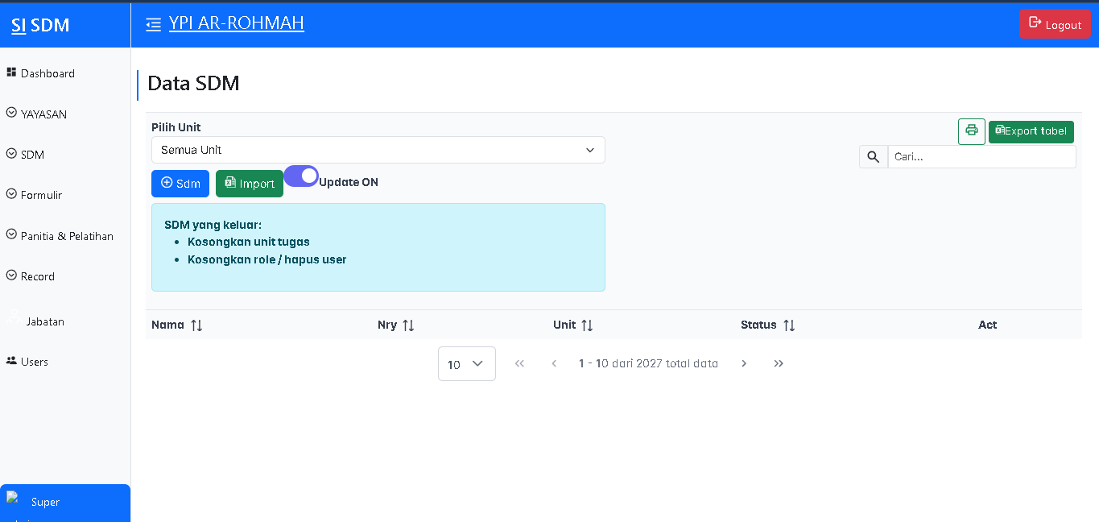This screenshot has height=522, width=1099.
Task: Click the Export tabel button
Action: click(x=1031, y=131)
